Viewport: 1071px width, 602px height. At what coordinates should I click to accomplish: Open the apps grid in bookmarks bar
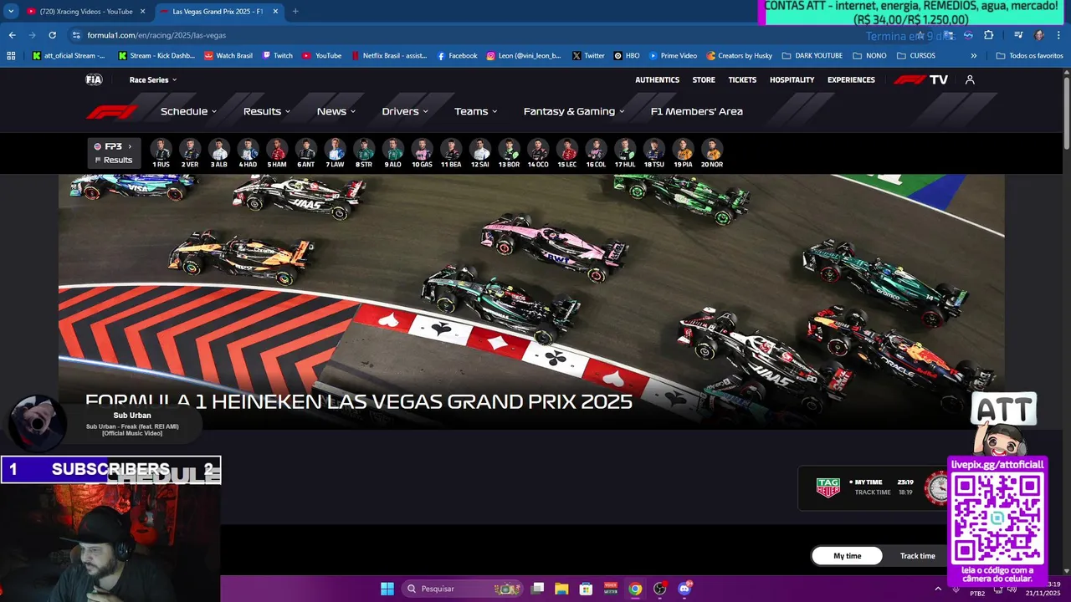pyautogui.click(x=11, y=55)
